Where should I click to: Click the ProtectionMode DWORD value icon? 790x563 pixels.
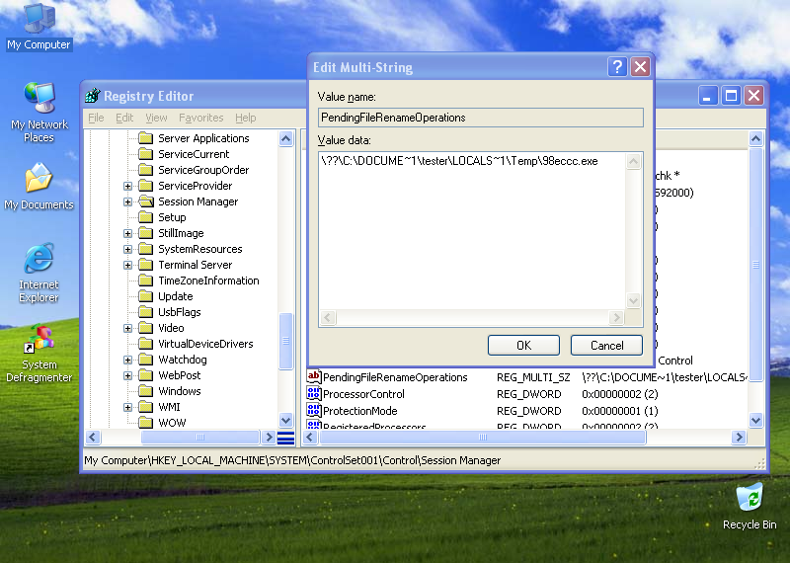[x=314, y=410]
